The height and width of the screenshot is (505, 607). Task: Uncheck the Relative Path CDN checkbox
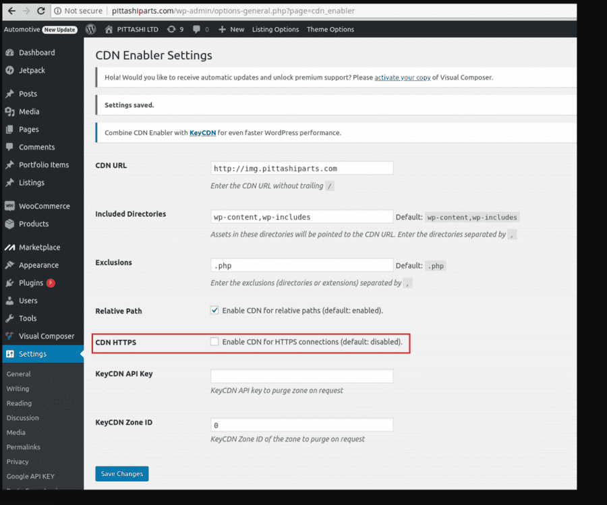[214, 310]
